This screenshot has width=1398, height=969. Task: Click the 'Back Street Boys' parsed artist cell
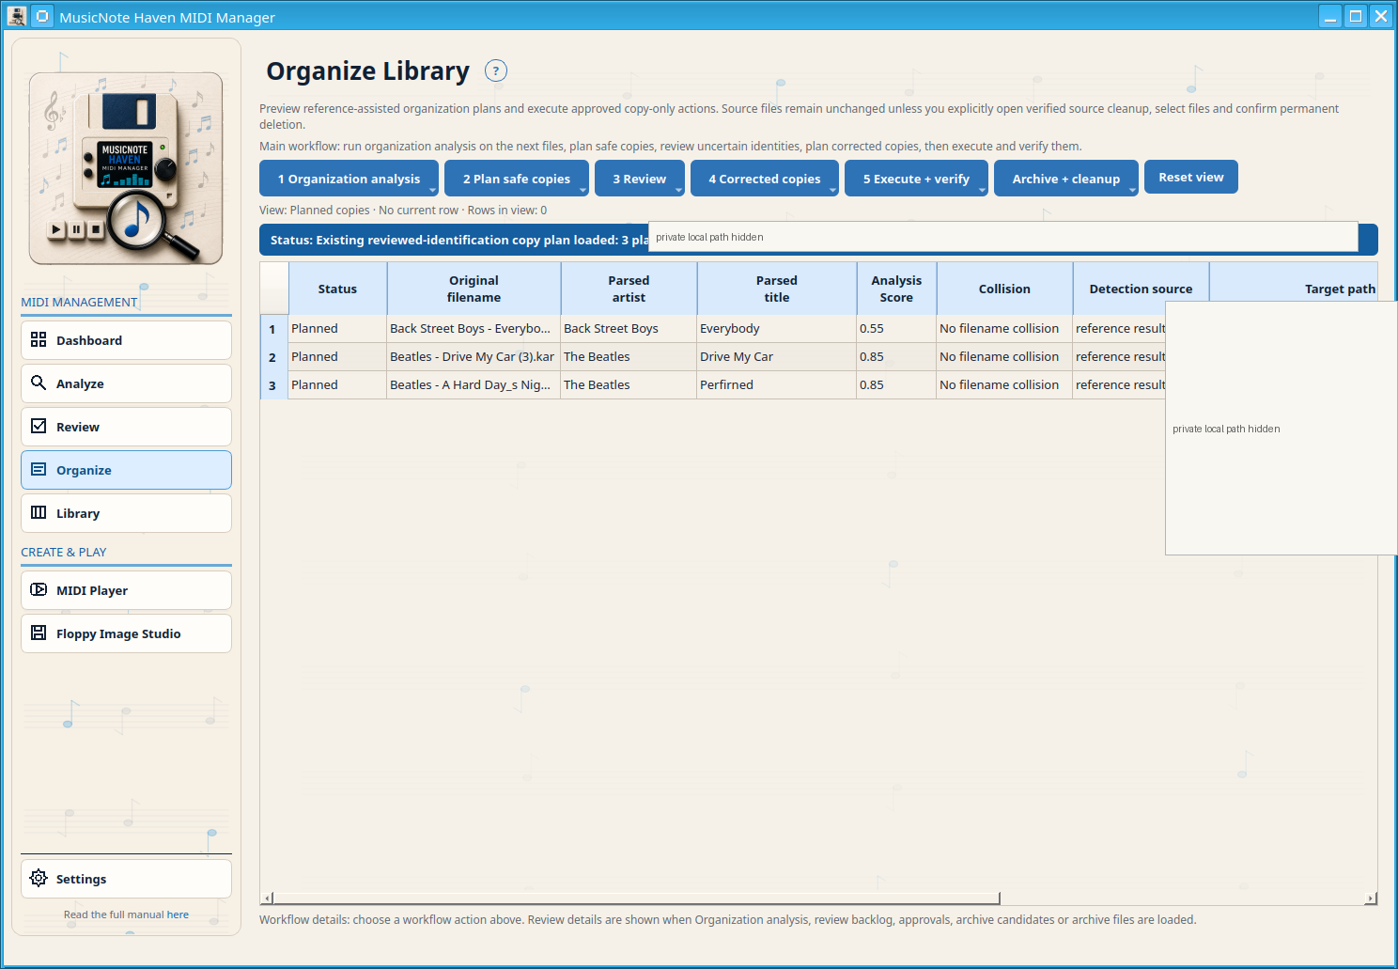pos(629,329)
